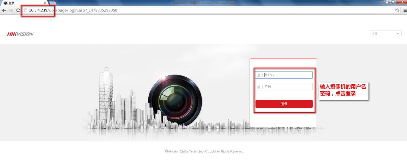407x161 pixels.
Task: Expand language list via the chevron arrow
Action: coord(398,33)
